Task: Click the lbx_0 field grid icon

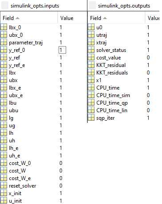Action: tap(4, 27)
